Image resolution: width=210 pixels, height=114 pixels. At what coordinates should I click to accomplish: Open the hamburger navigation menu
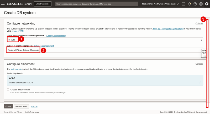(x=3, y=4)
